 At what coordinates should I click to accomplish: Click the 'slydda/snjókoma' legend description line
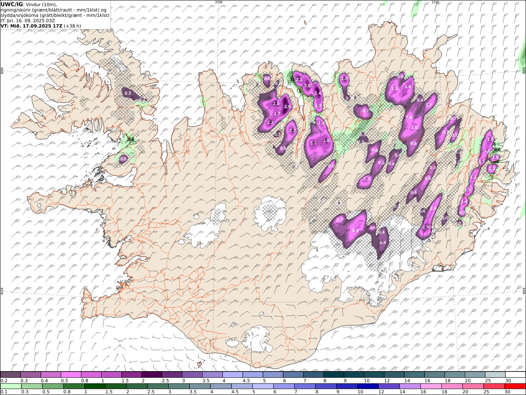point(55,15)
